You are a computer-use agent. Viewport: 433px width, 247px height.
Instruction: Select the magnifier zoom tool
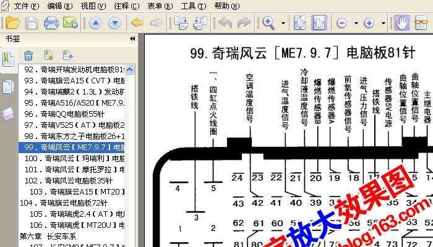coord(268,23)
